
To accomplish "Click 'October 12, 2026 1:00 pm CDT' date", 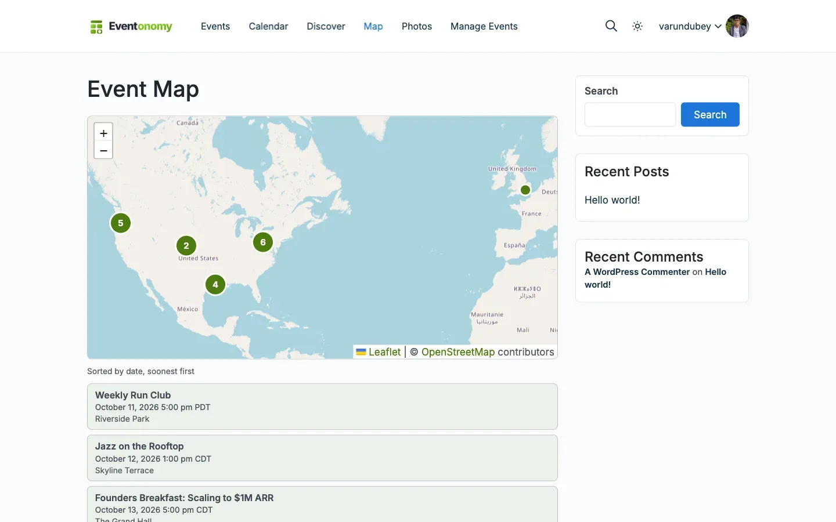I will pyautogui.click(x=153, y=459).
